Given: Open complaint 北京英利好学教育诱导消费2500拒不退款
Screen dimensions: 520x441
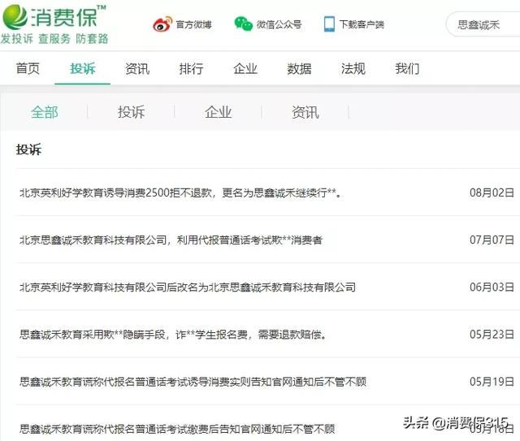Looking at the screenshot, I should (180, 192).
